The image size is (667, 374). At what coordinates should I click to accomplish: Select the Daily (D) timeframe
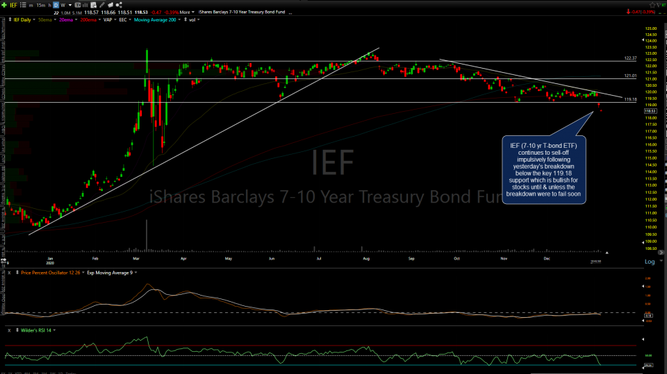pyautogui.click(x=56, y=5)
